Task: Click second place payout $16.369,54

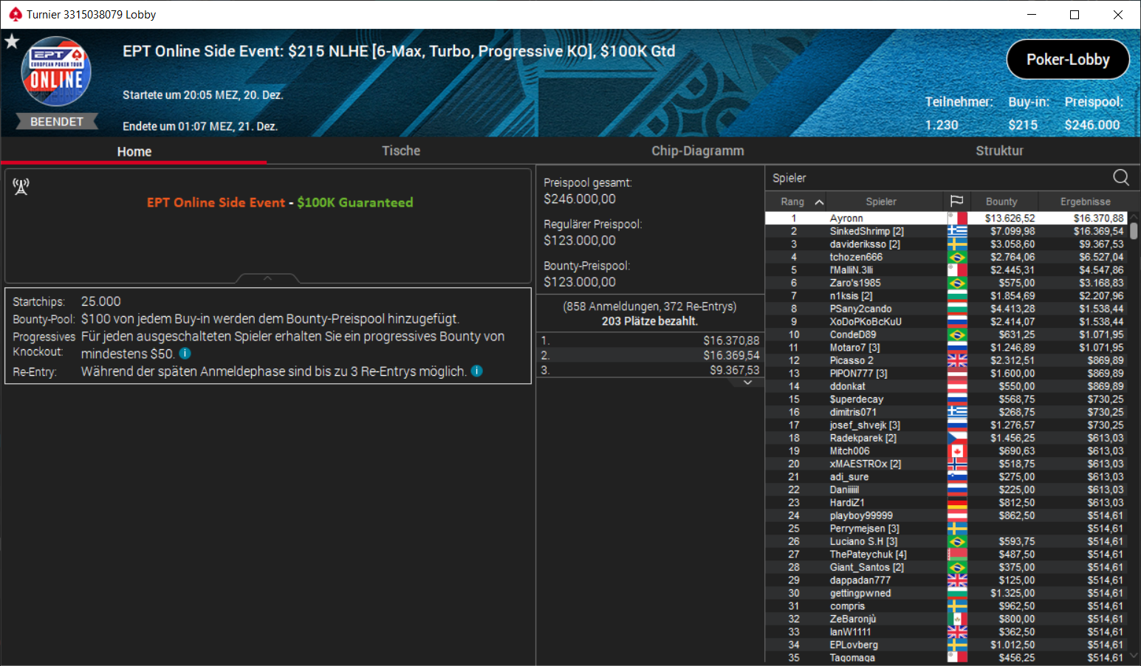Action: [731, 355]
